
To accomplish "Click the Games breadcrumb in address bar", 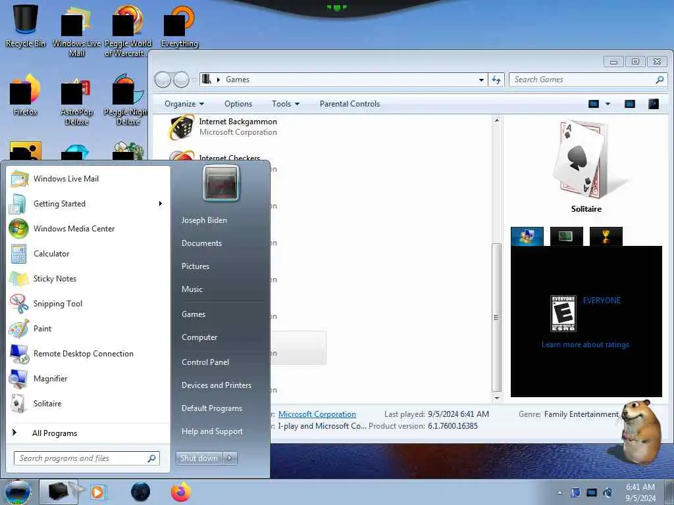I will [x=237, y=80].
